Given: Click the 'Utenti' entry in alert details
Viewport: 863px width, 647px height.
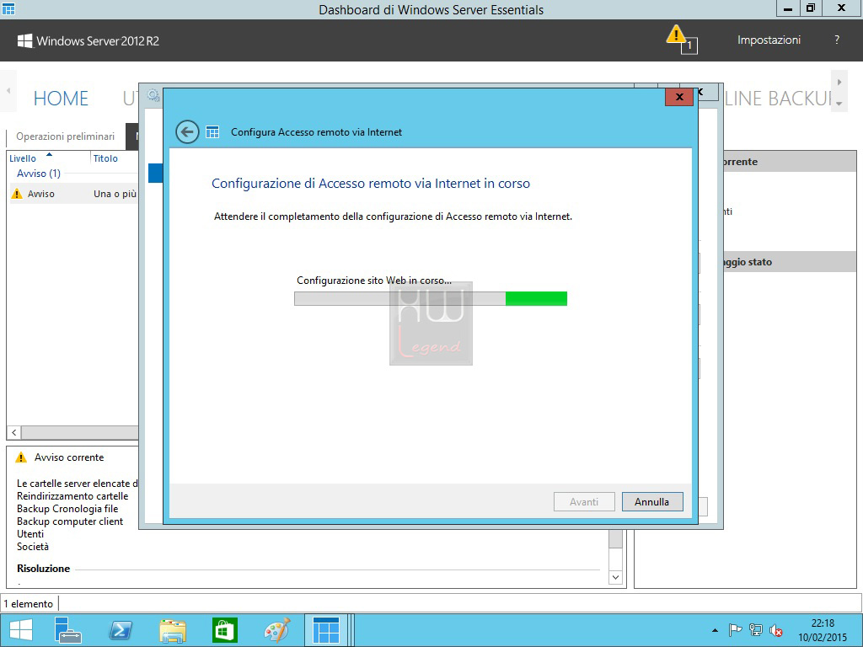Looking at the screenshot, I should click(30, 534).
